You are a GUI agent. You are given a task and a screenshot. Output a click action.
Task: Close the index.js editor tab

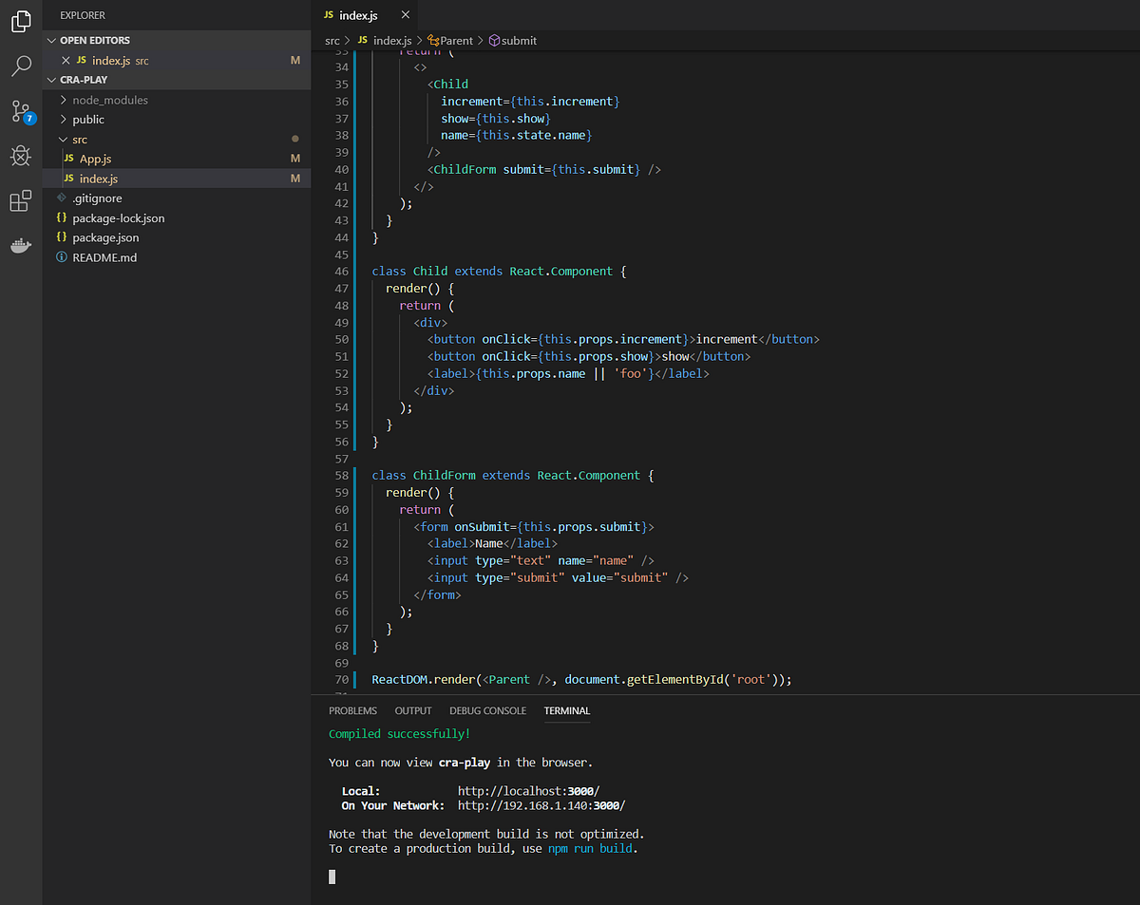click(406, 16)
